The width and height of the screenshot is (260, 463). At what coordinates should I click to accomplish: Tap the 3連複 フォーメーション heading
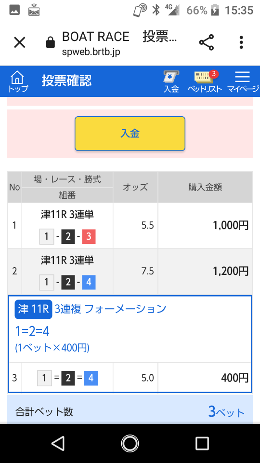[111, 309]
